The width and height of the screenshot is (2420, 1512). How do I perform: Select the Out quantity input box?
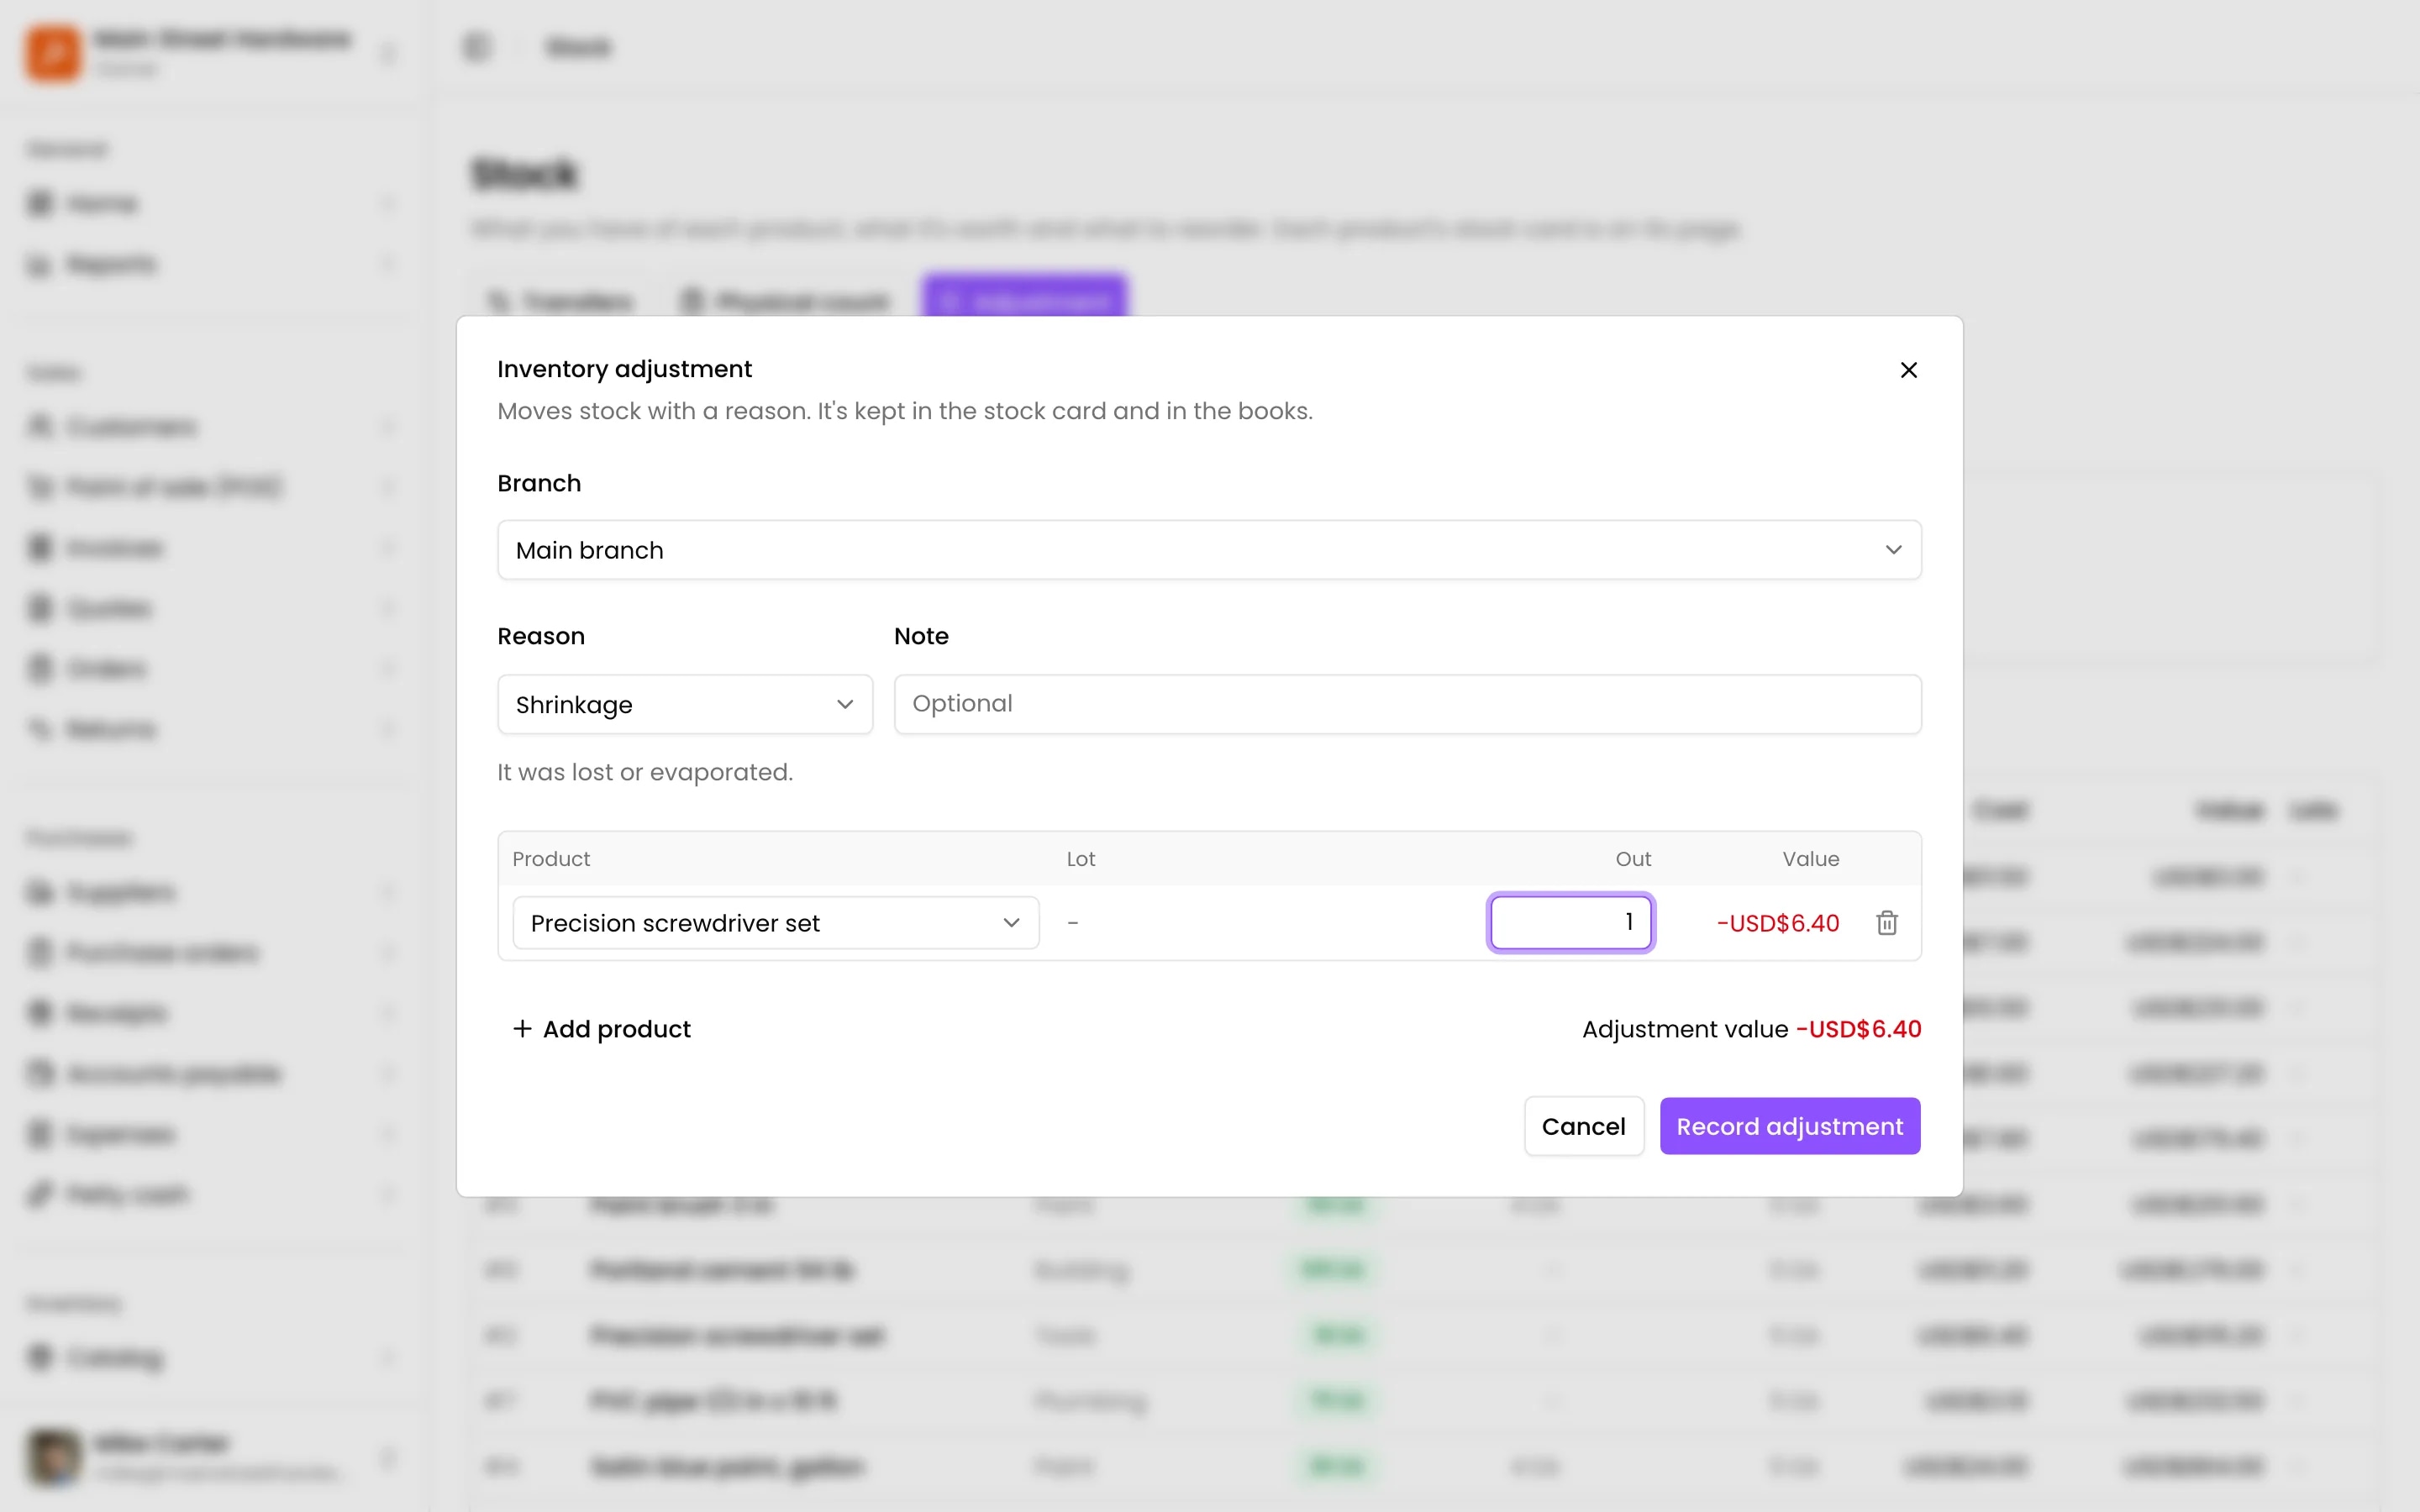(x=1570, y=922)
